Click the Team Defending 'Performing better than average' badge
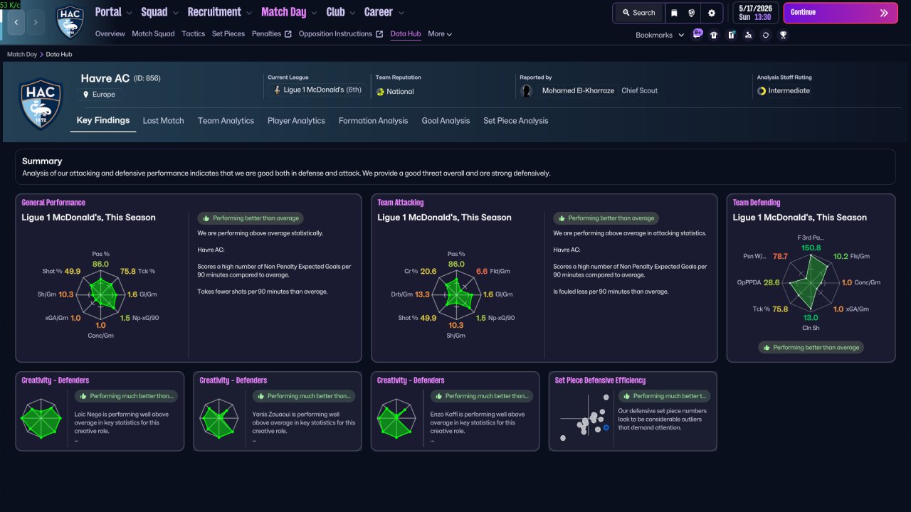The image size is (911, 512). click(x=811, y=348)
